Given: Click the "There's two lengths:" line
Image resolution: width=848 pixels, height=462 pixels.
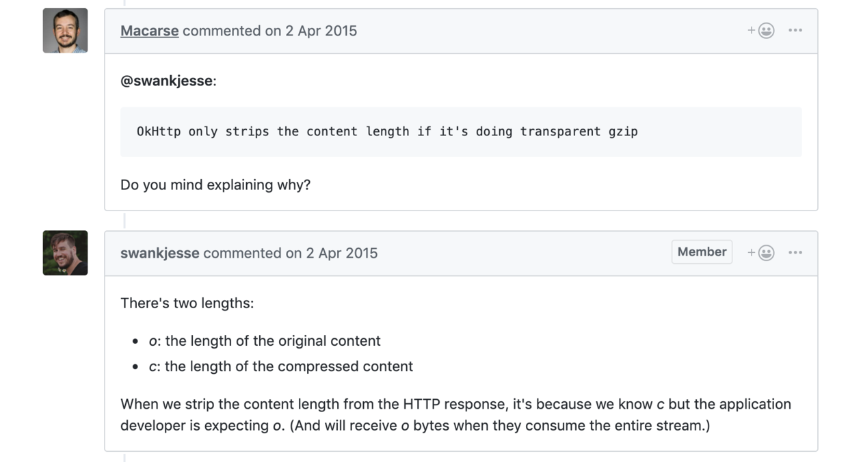Looking at the screenshot, I should (x=187, y=303).
